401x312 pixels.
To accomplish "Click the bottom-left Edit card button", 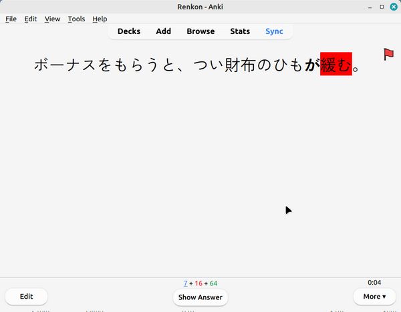I will [x=26, y=297].
